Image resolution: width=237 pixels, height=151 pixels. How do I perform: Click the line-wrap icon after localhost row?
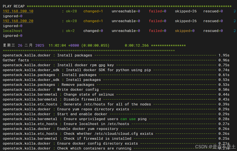pos(235,31)
